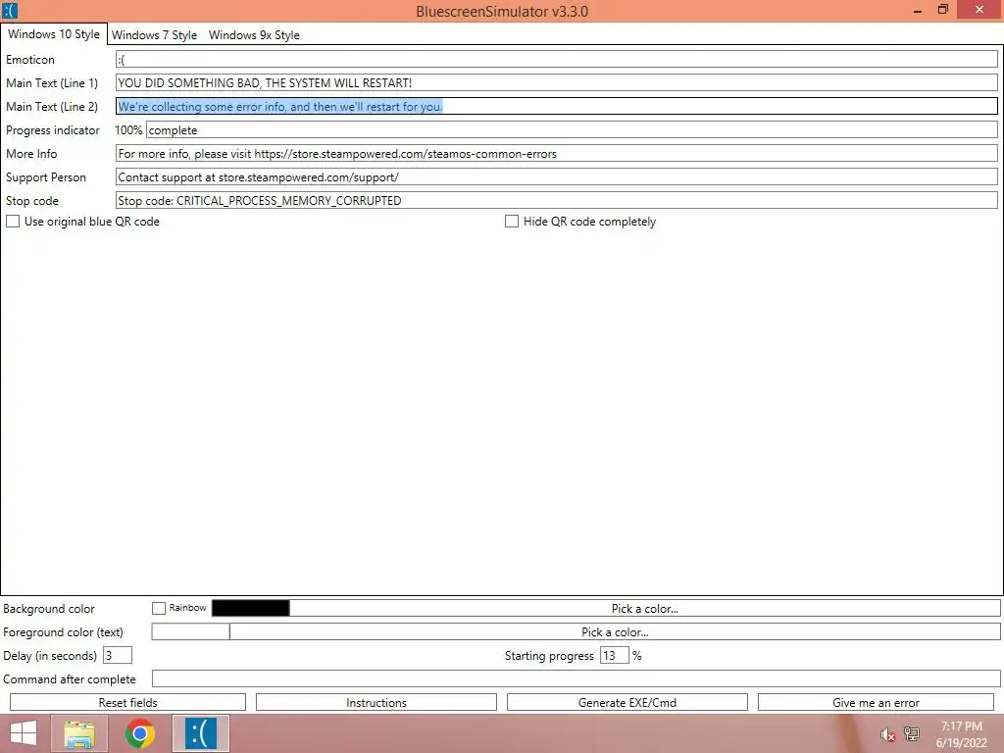Open the Instructions button
This screenshot has height=753, width=1004.
(x=376, y=702)
